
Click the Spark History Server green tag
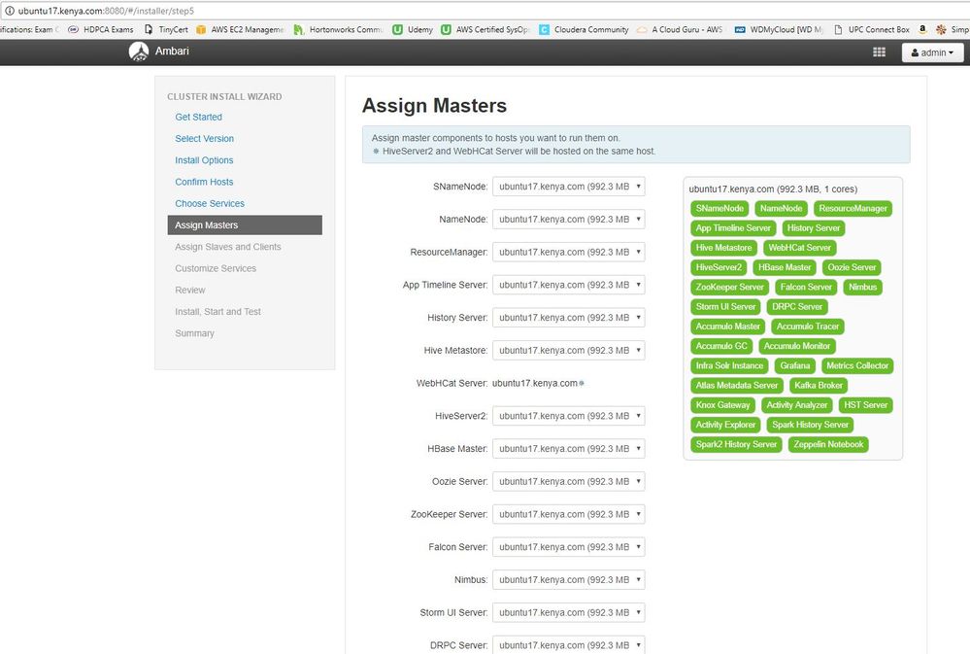[811, 425]
